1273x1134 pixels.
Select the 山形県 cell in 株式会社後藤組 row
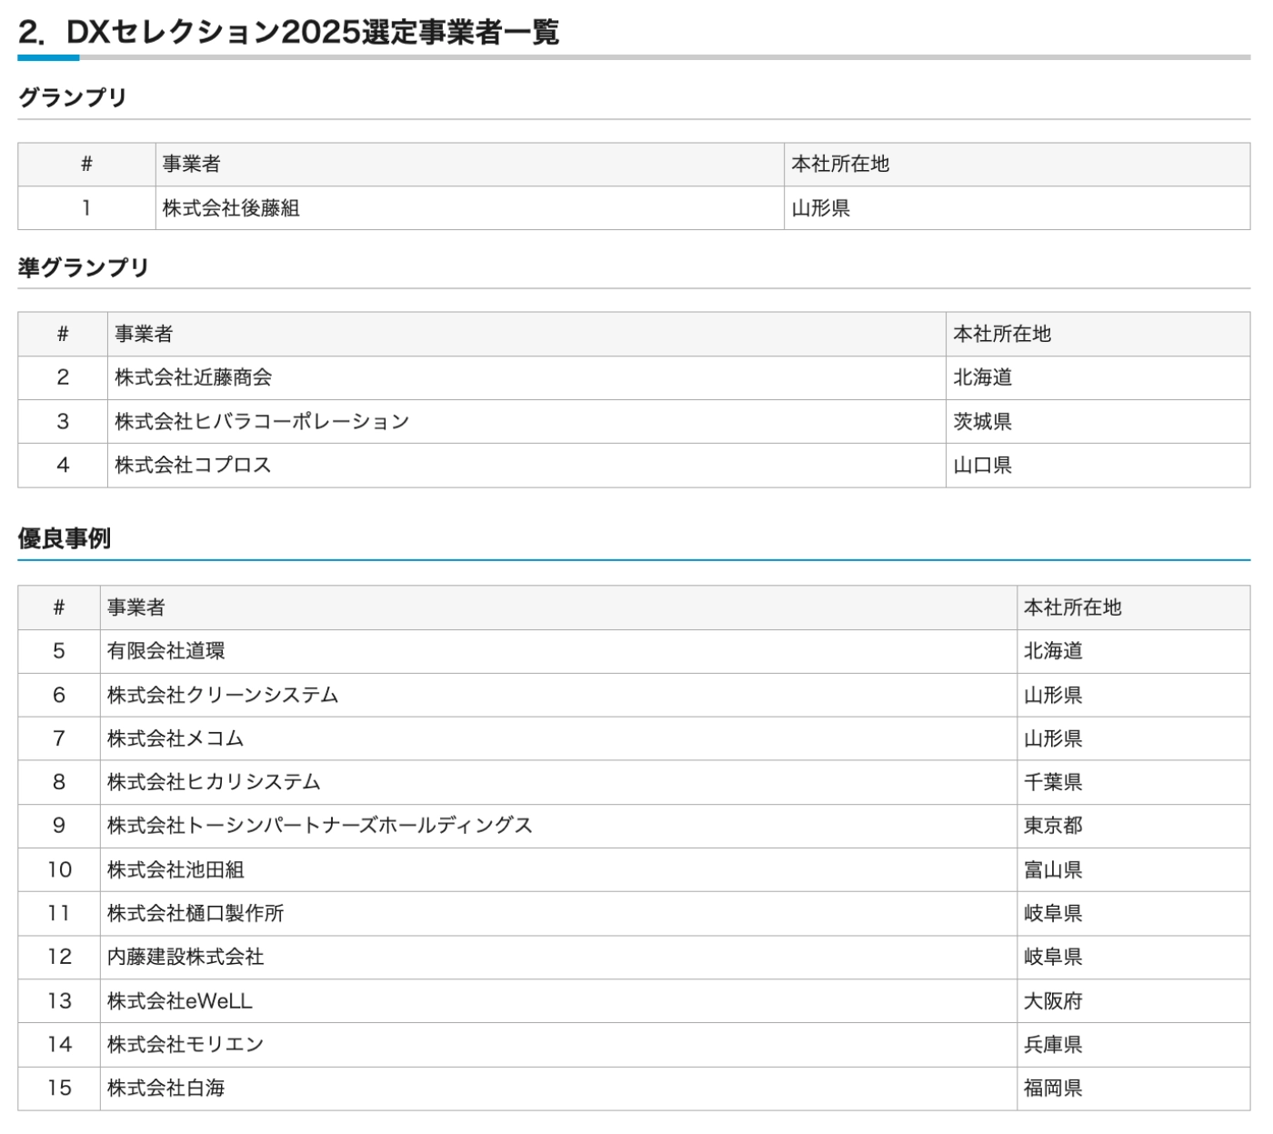(1017, 208)
